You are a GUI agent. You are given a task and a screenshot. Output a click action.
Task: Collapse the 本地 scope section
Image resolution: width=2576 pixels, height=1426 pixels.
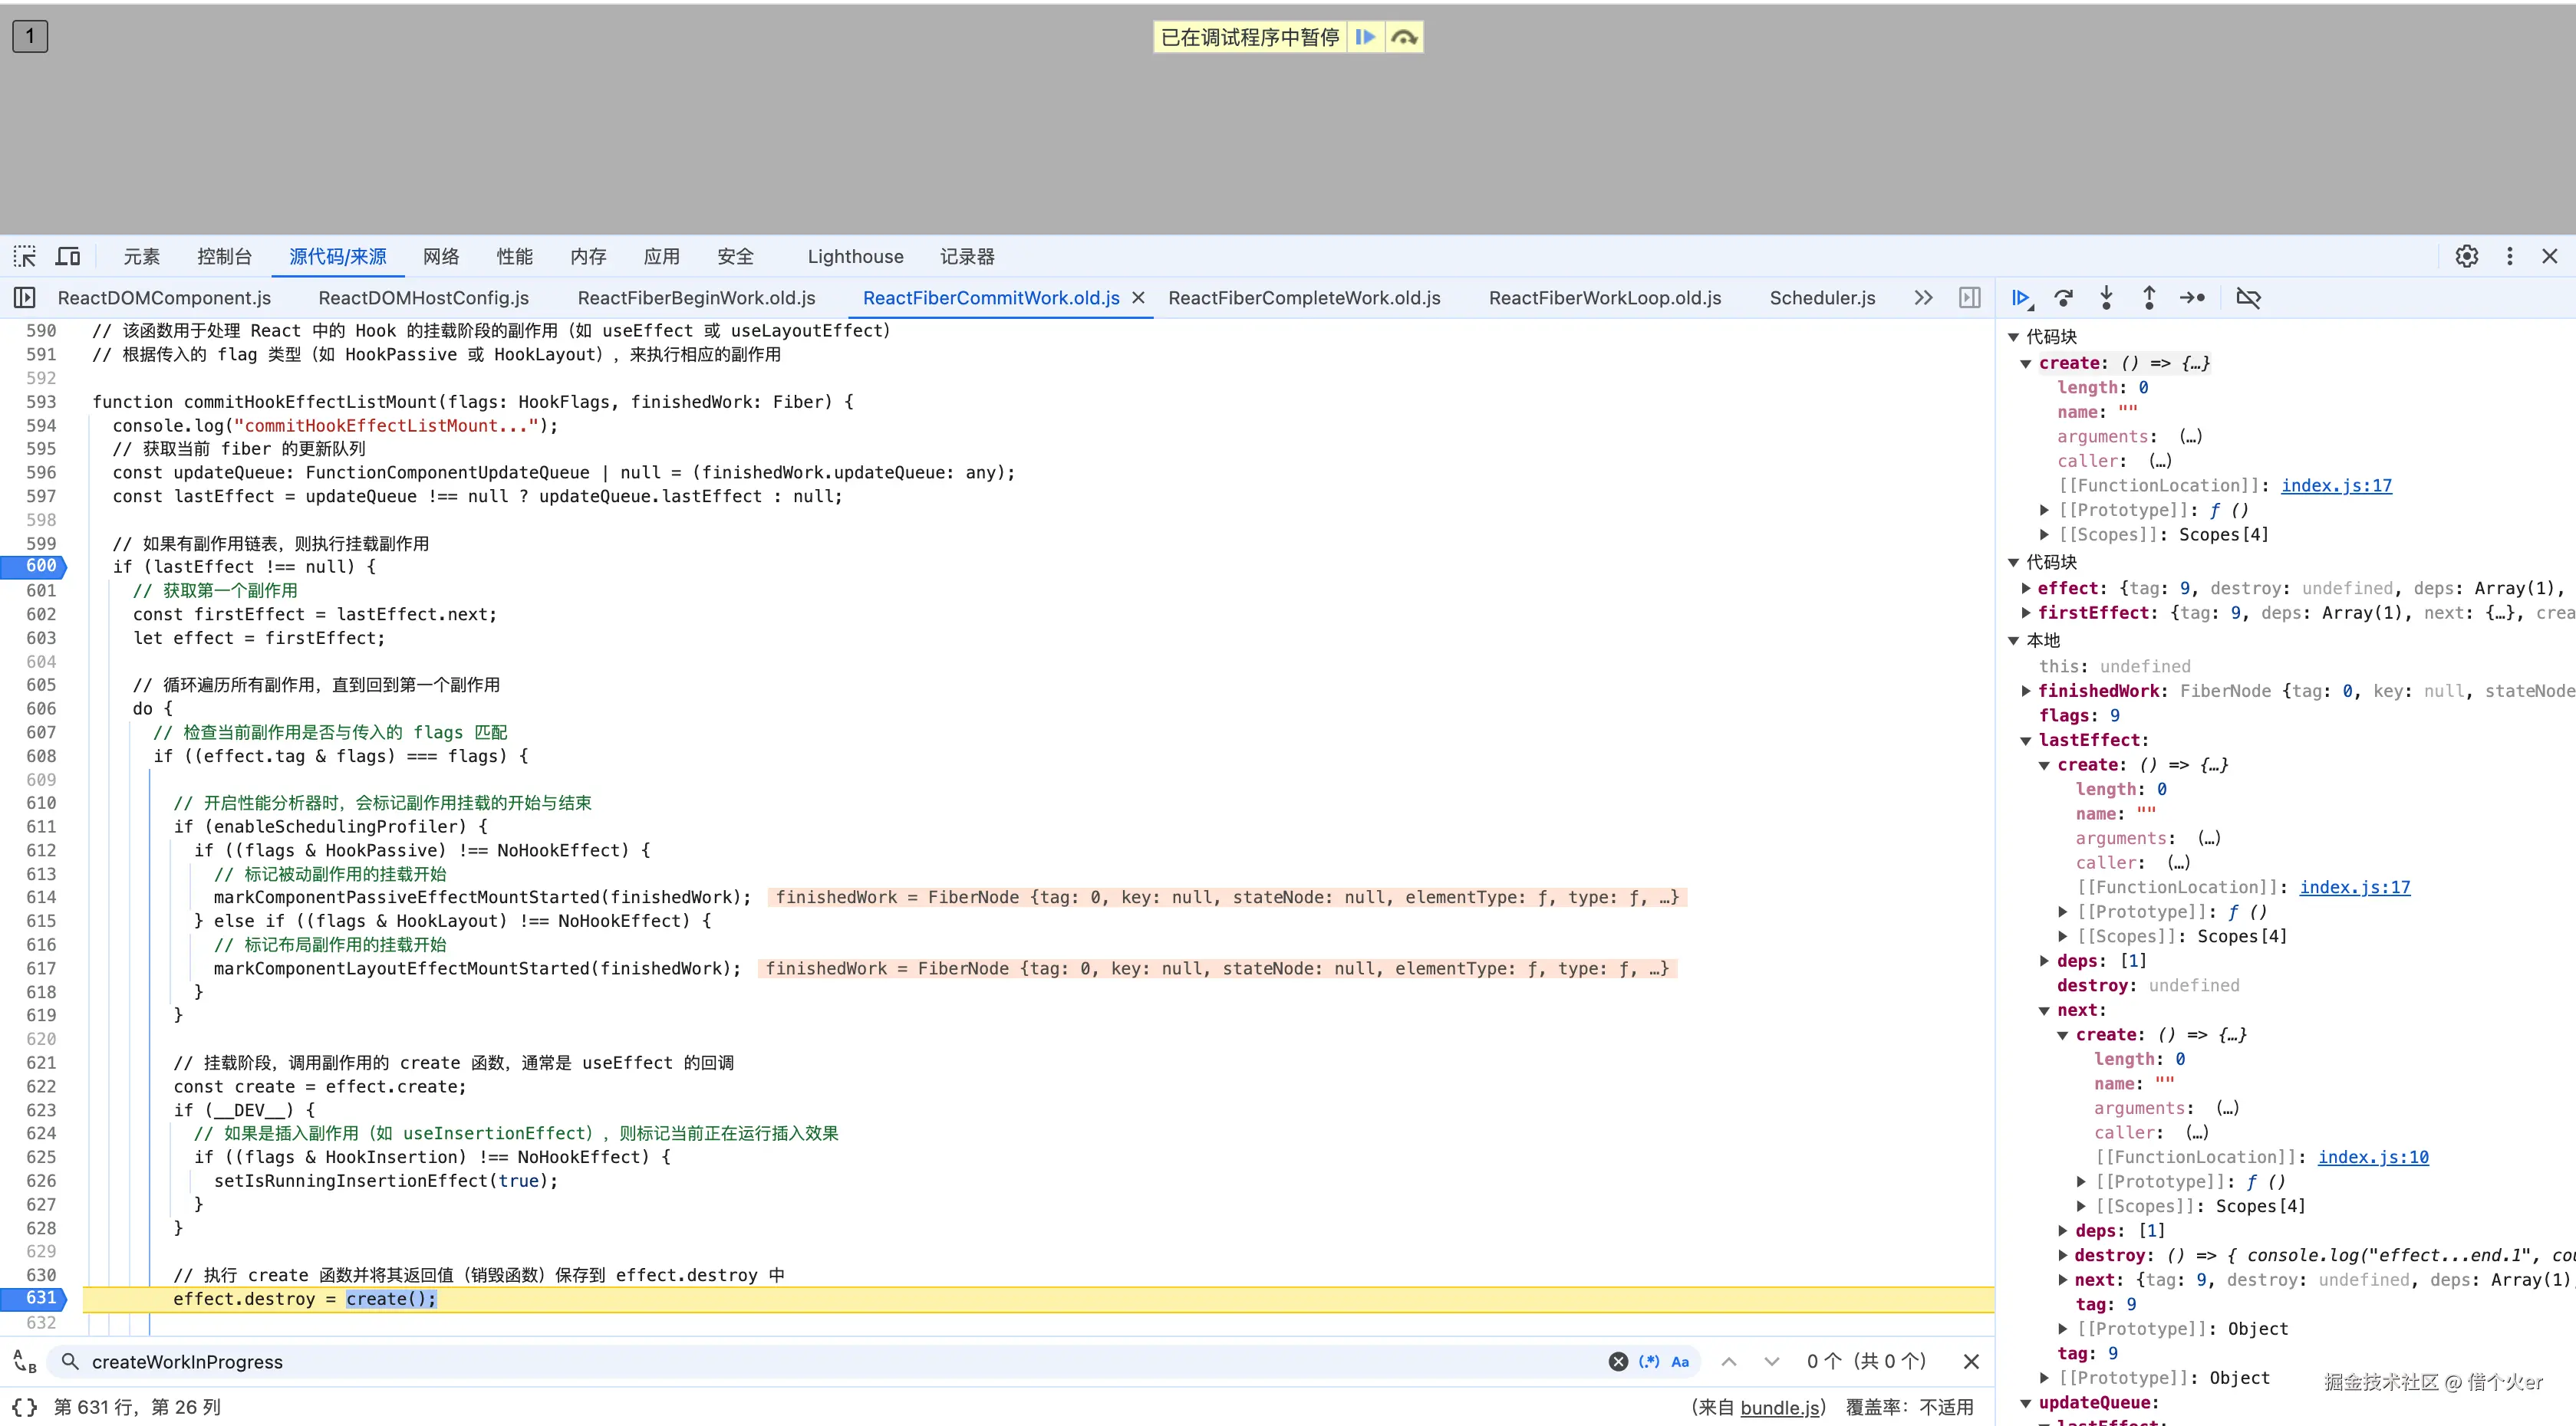[2014, 641]
